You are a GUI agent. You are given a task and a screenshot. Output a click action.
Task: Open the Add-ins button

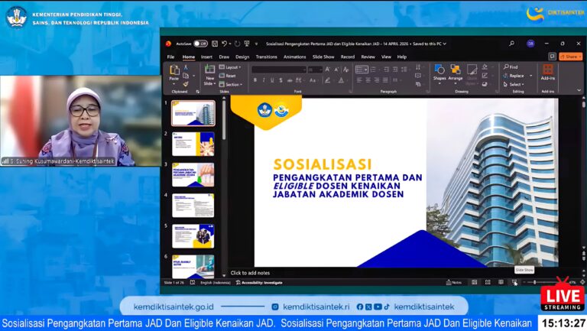[548, 73]
